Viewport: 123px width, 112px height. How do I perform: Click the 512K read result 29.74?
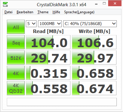click(x=48, y=57)
